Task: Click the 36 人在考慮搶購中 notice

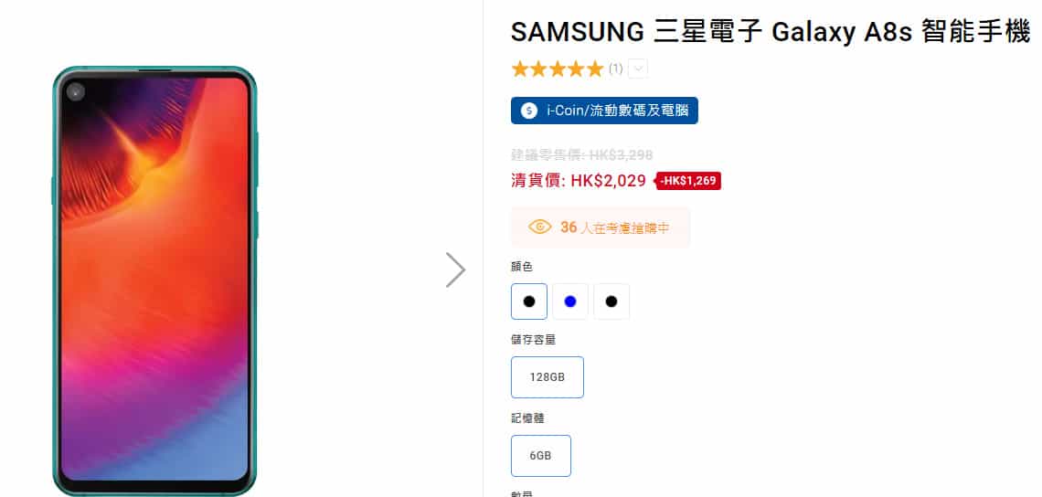Action: coord(601,227)
